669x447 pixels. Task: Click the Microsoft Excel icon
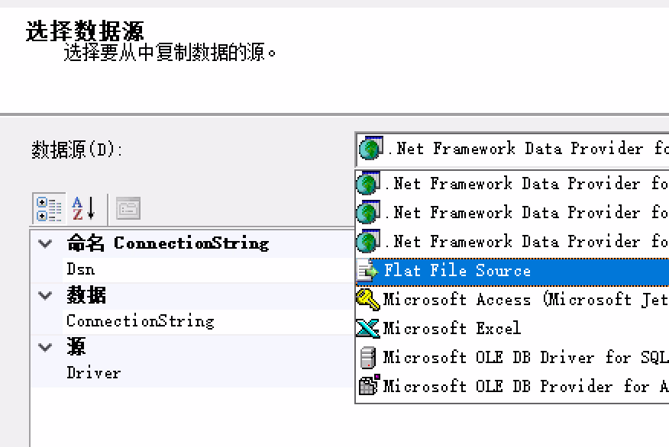tap(368, 329)
